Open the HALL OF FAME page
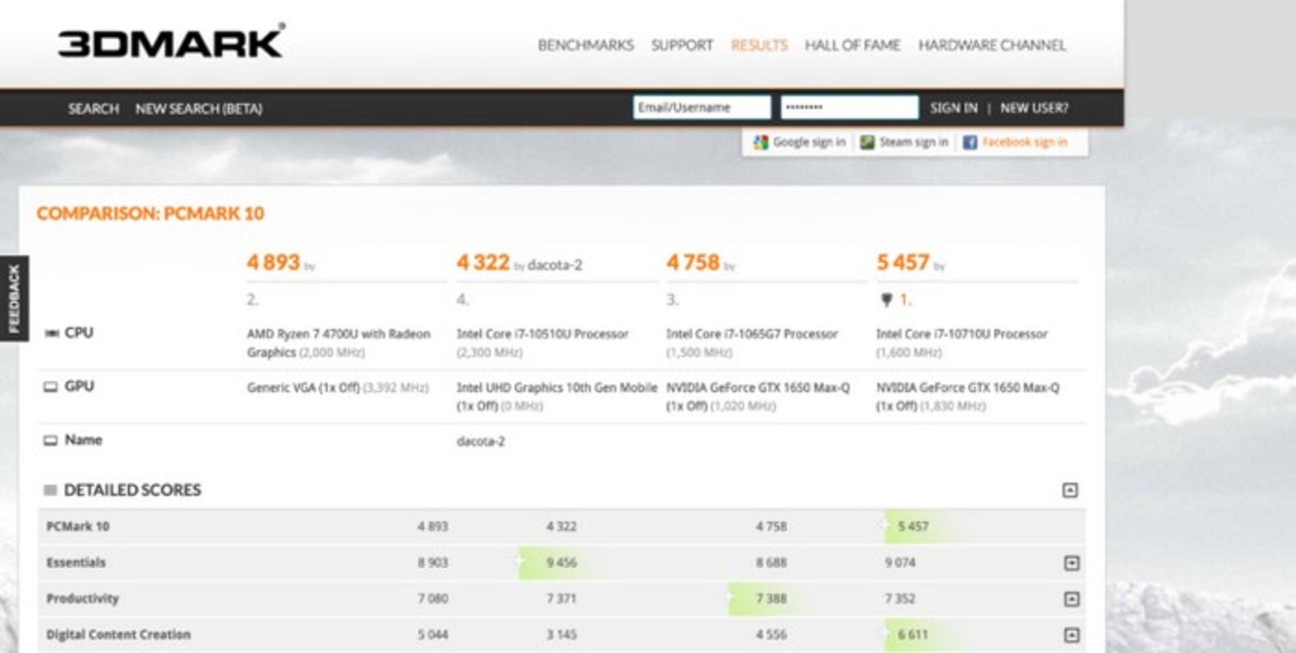The height and width of the screenshot is (653, 1296). point(853,46)
